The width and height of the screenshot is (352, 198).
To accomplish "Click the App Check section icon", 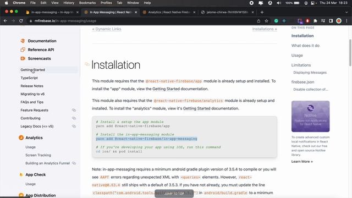I will coord(21,175).
